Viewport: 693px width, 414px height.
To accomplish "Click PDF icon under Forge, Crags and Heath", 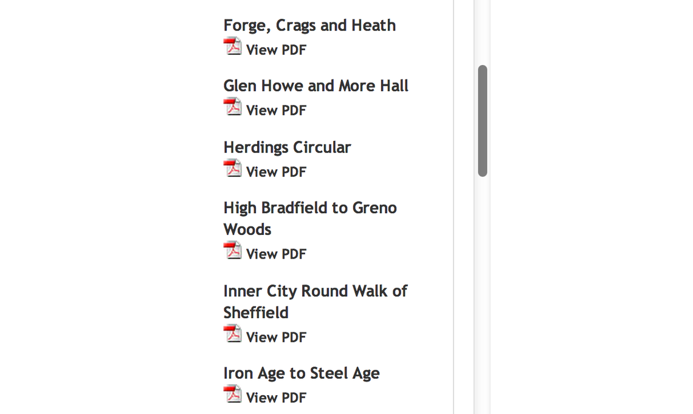I will 232,47.
